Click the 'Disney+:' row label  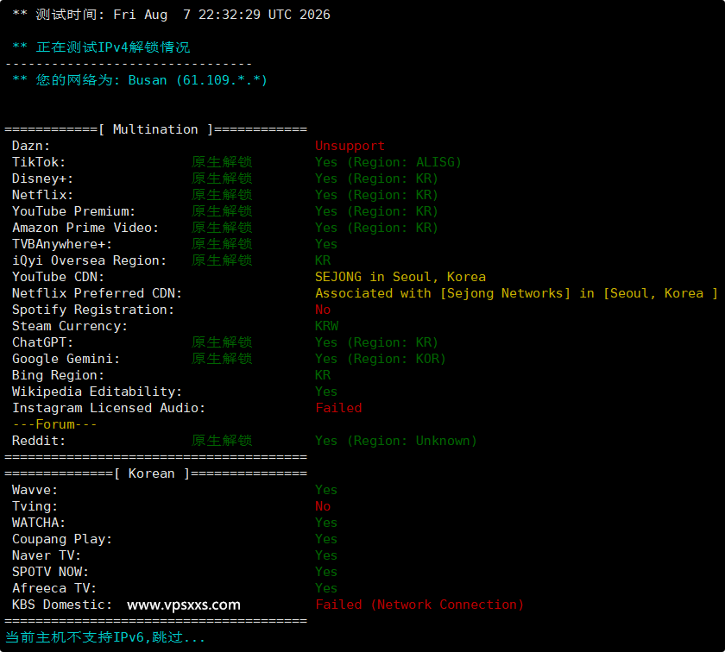[42, 179]
